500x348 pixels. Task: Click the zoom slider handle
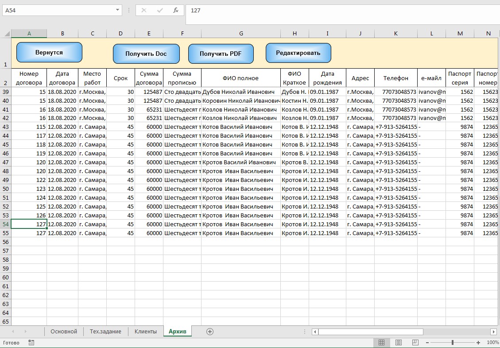[453, 343]
